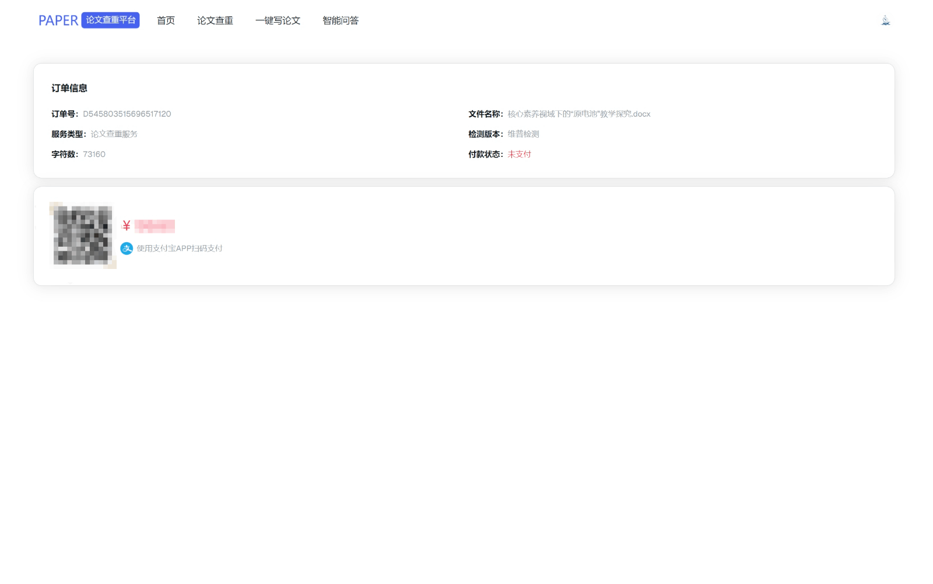Screen dimensions: 933x584
Task: Click the blurred price amount
Action: [x=155, y=226]
